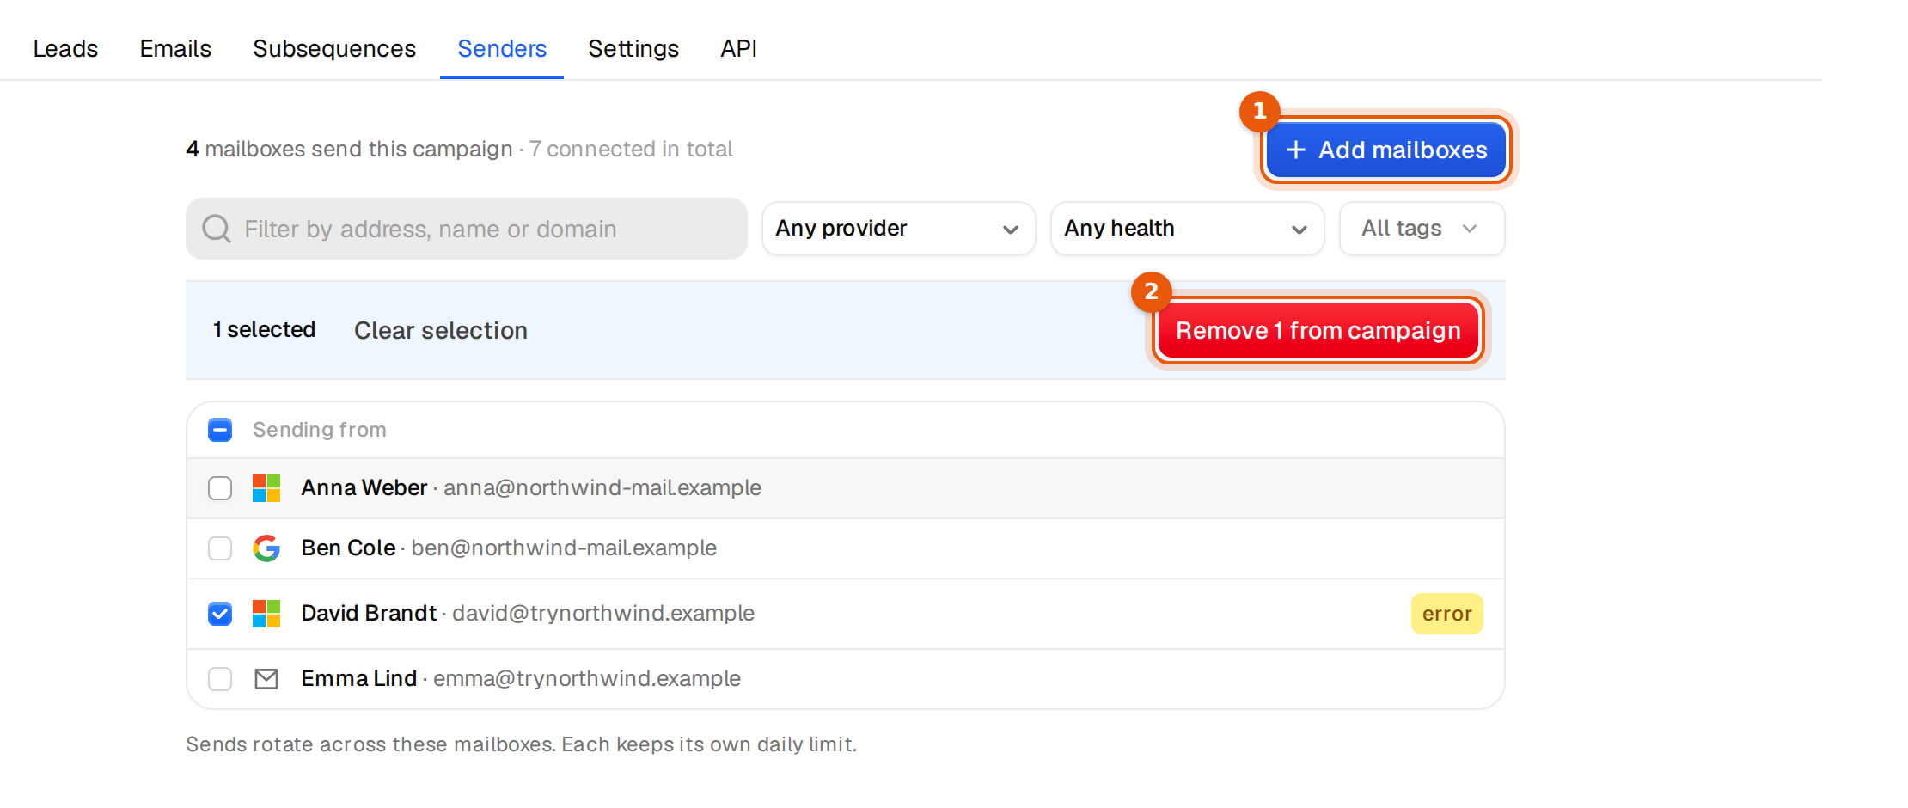This screenshot has height=808, width=1908.
Task: Switch to the API tab
Action: pyautogui.click(x=739, y=48)
